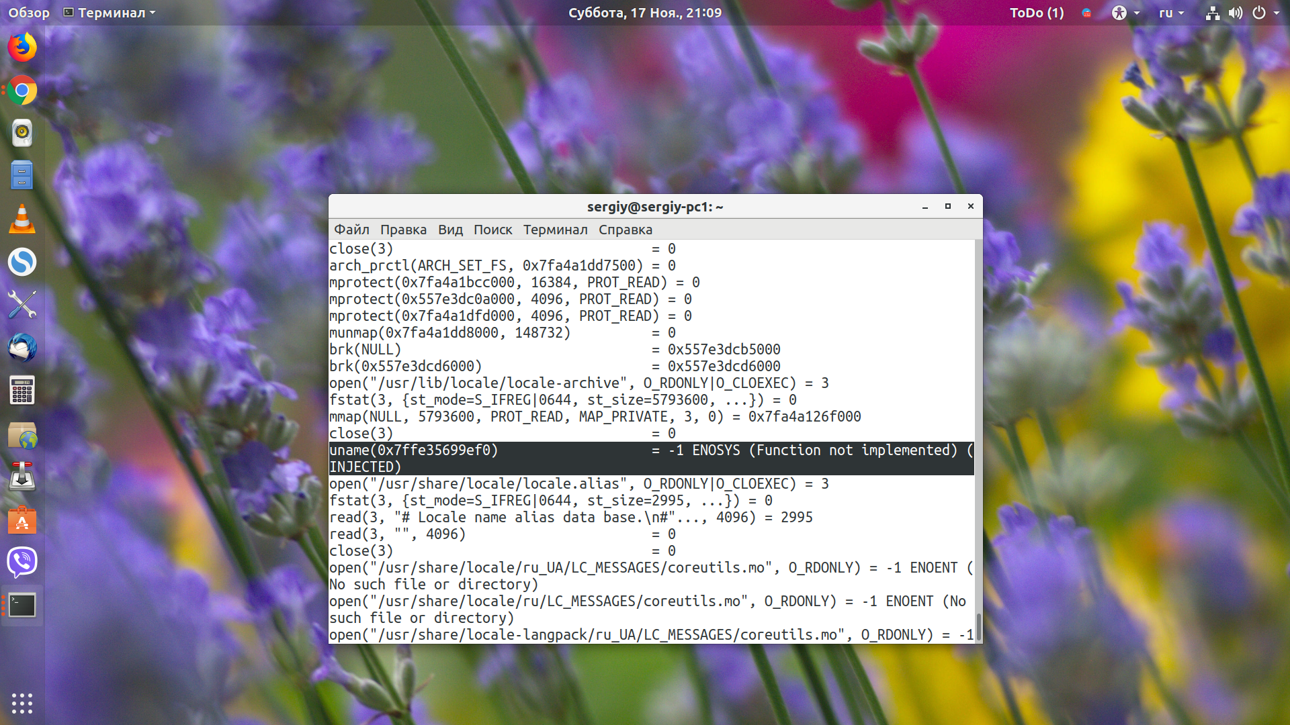Open Simplenote blue icon in dock
The height and width of the screenshot is (725, 1290).
(22, 262)
